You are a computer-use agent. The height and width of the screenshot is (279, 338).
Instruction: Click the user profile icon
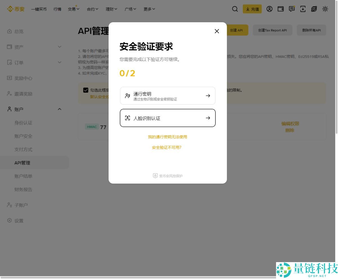[269, 9]
